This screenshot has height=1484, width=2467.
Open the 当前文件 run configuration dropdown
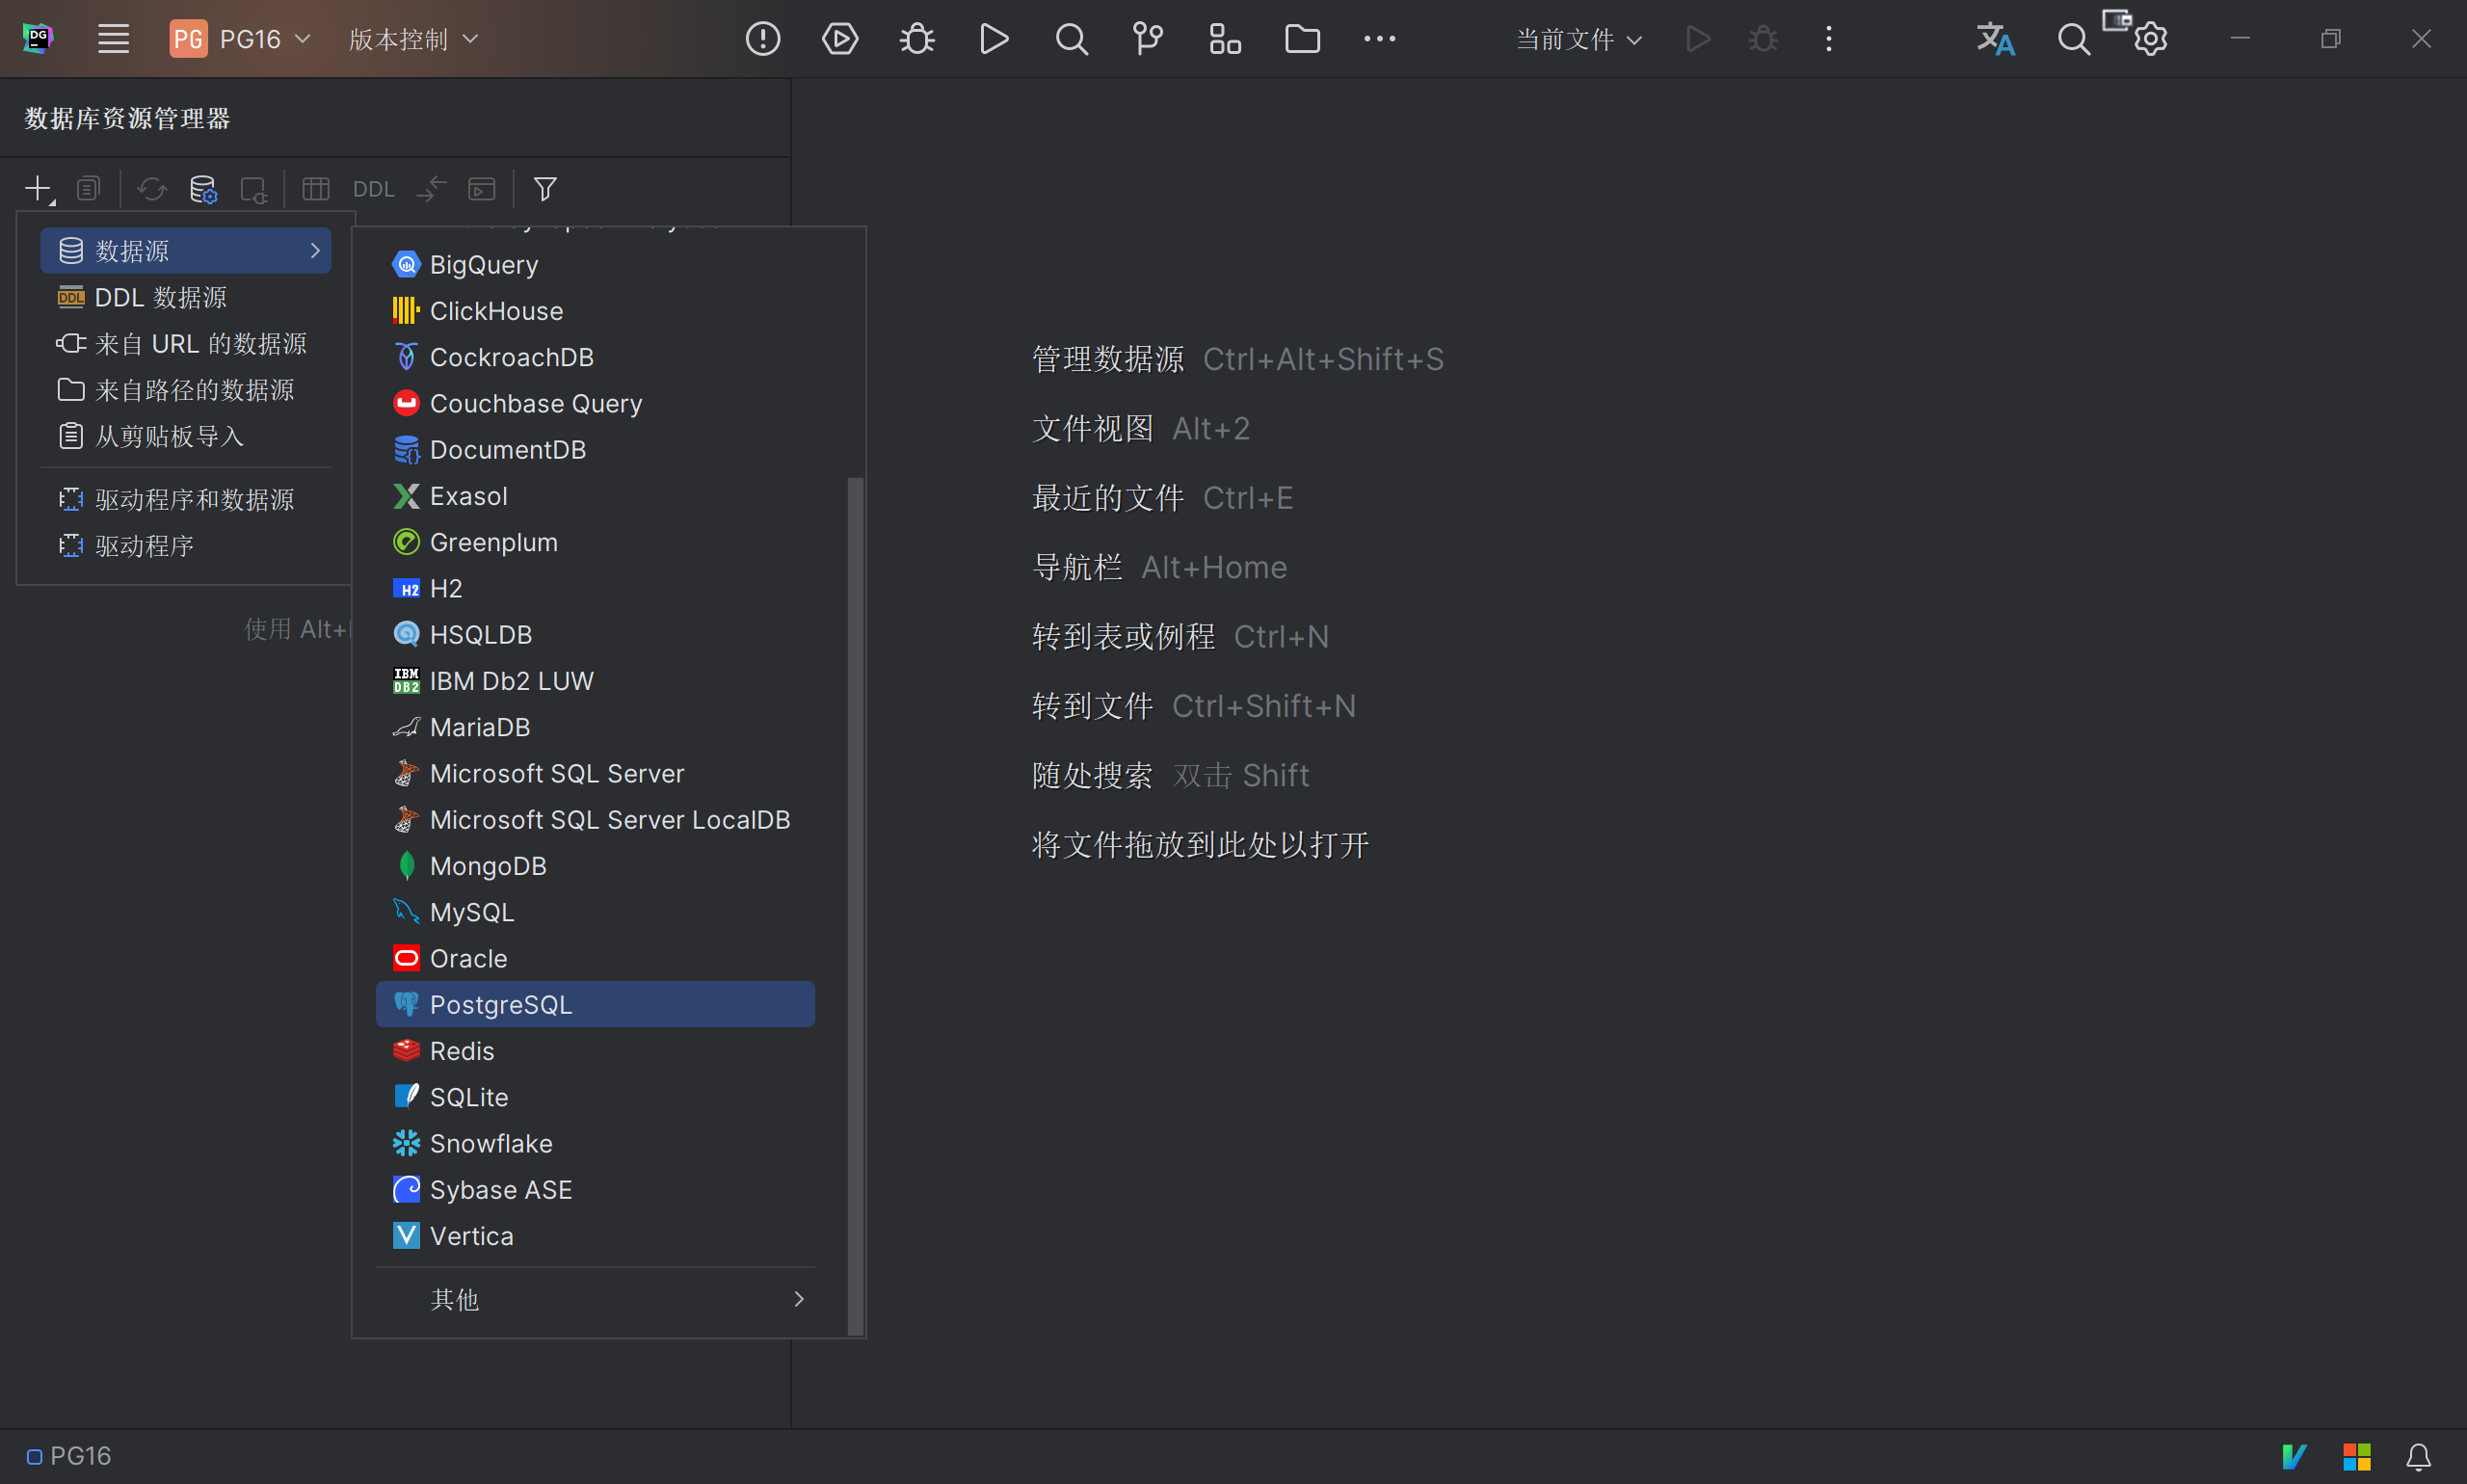(x=1579, y=39)
